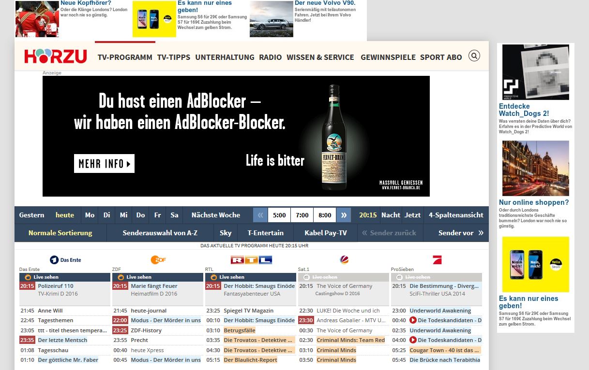Select the Do day tab
The height and width of the screenshot is (370, 589).
[140, 215]
